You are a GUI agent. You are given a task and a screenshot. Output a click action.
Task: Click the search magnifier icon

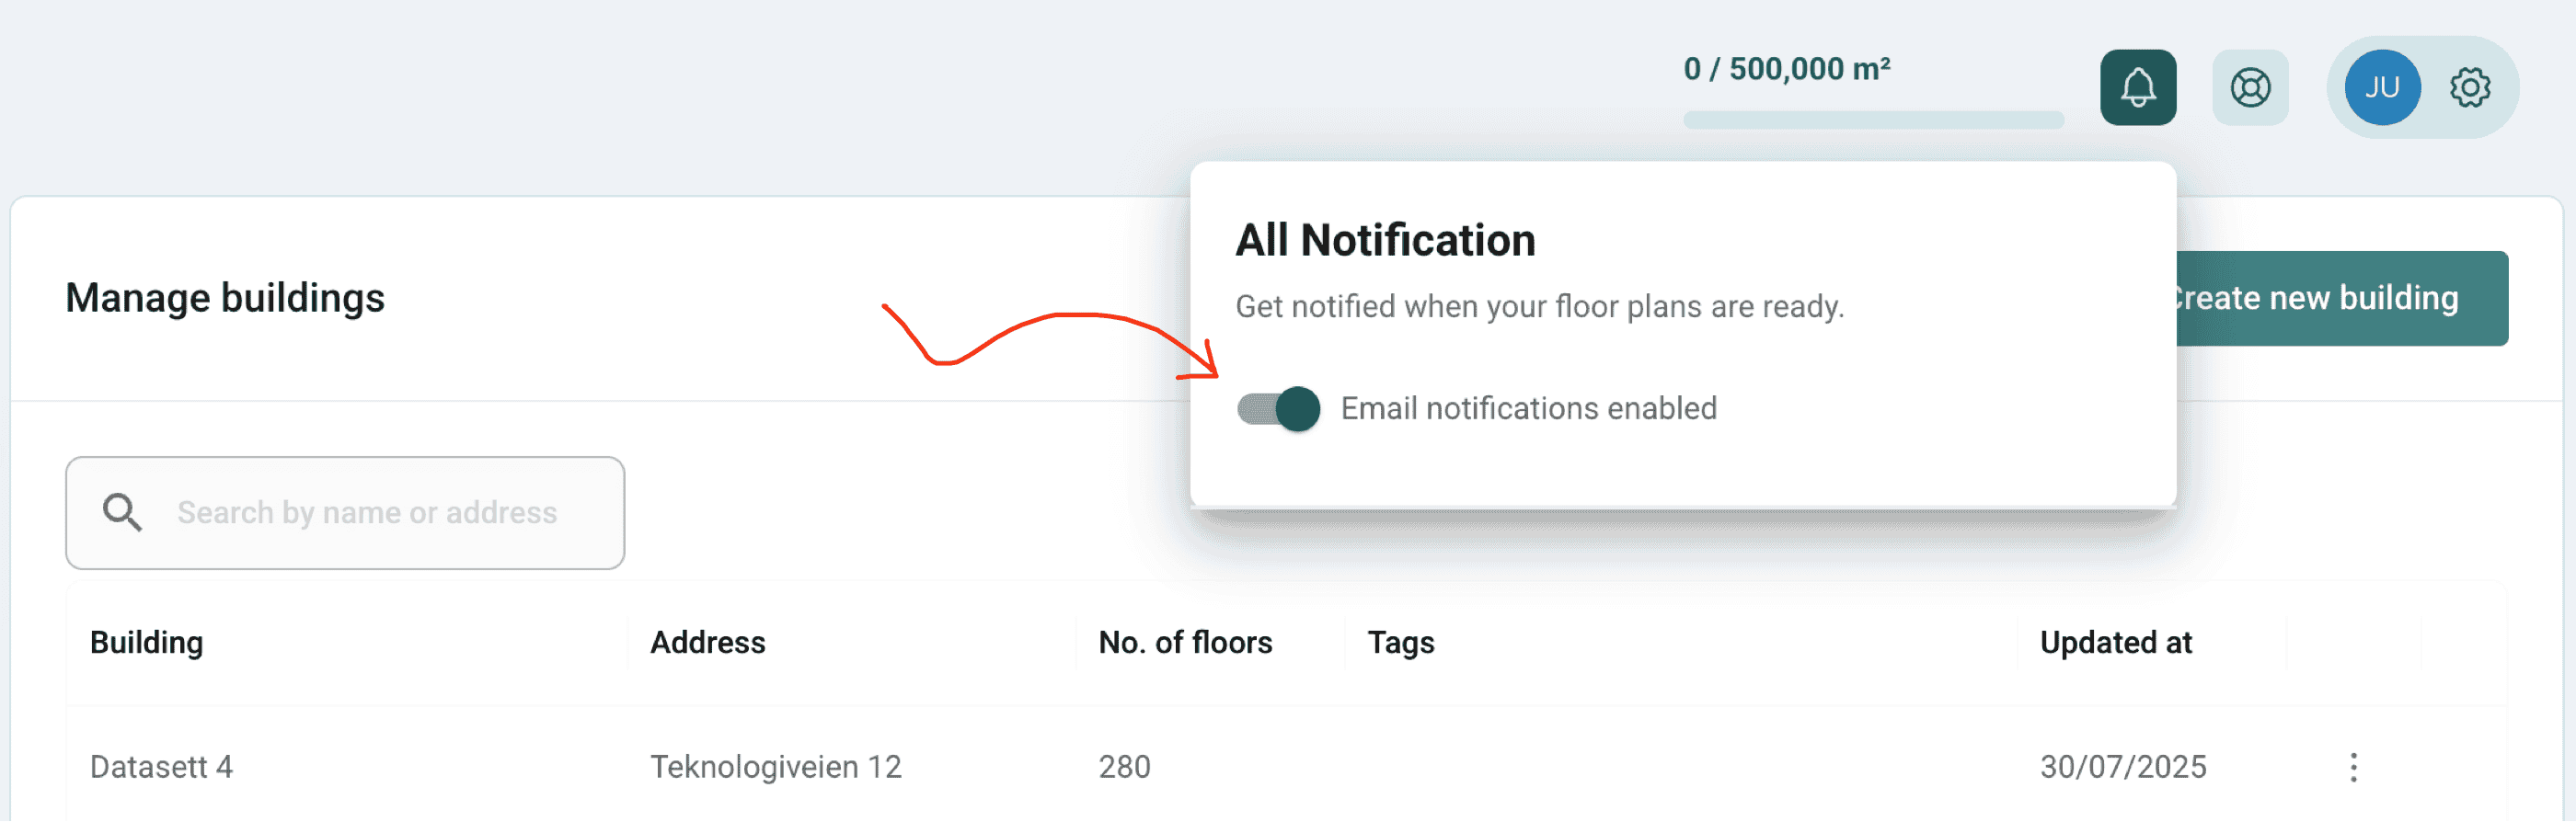tap(122, 512)
